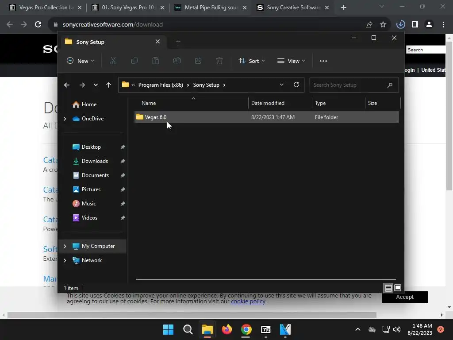Go up one folder level
Viewport: 453px width, 340px height.
[109, 85]
